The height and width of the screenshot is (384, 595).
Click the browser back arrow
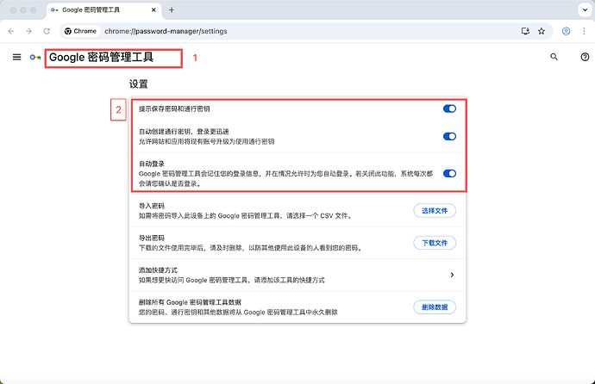(11, 30)
